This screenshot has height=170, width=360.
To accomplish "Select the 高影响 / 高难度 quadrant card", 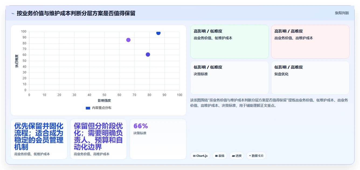I will click(x=310, y=42).
